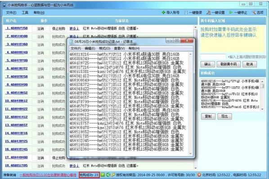Expand 更多↓ in row 1
The width and height of the screenshot is (269, 179).
click(x=74, y=28)
